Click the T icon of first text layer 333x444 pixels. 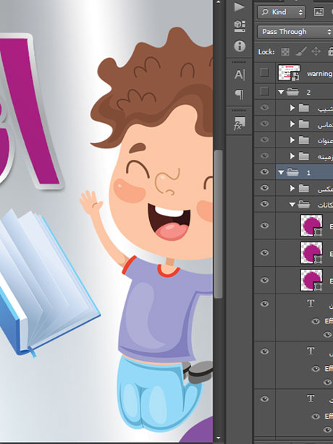pyautogui.click(x=311, y=303)
